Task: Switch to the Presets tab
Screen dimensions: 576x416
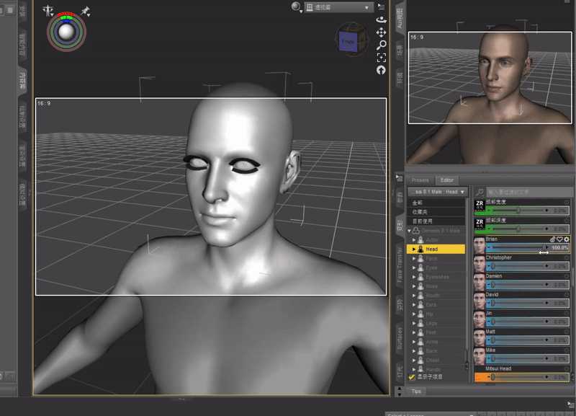Action: pos(420,180)
